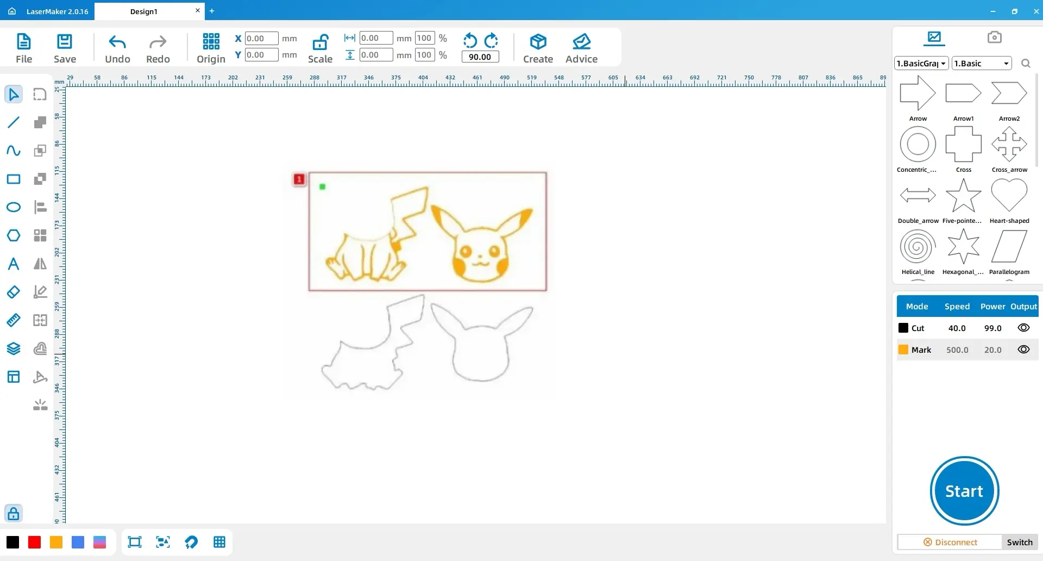Select the ruler measure tool

(14, 320)
